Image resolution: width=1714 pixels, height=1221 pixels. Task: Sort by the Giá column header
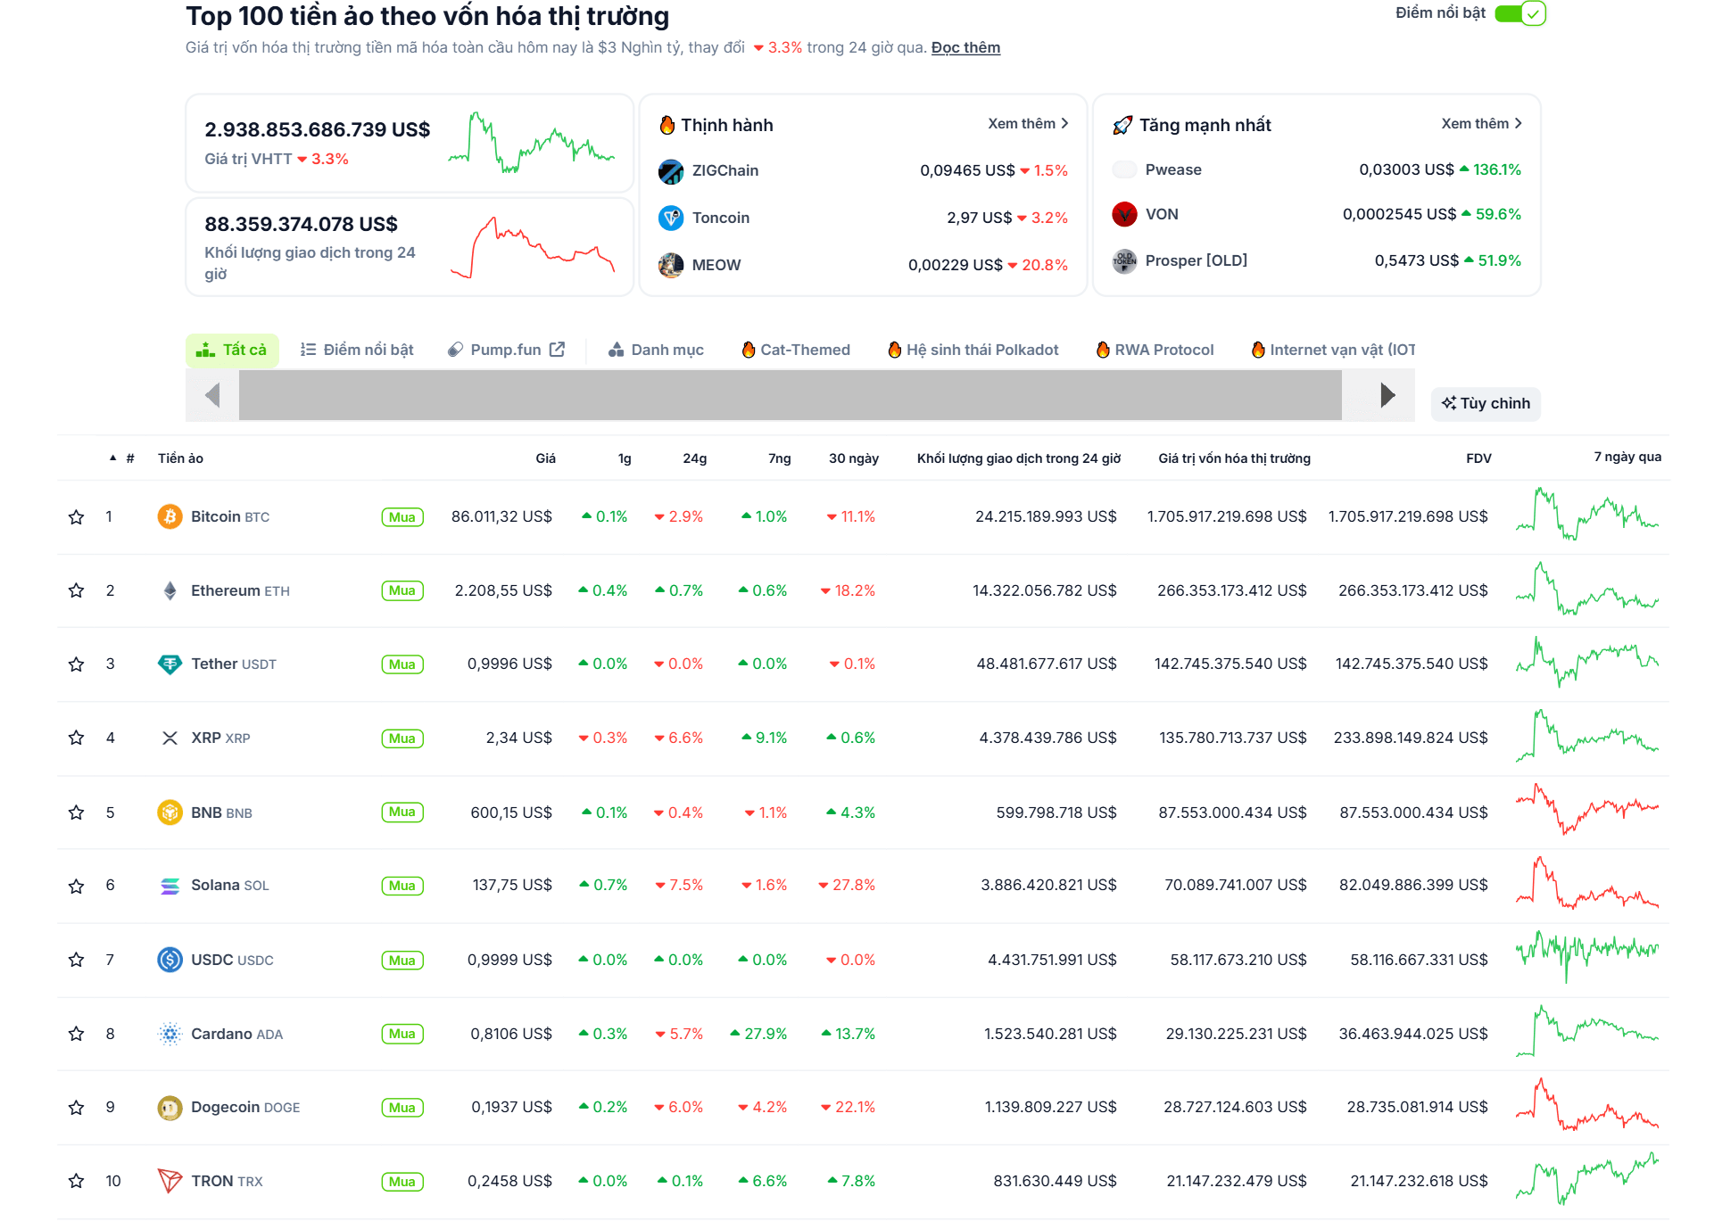pyautogui.click(x=545, y=458)
